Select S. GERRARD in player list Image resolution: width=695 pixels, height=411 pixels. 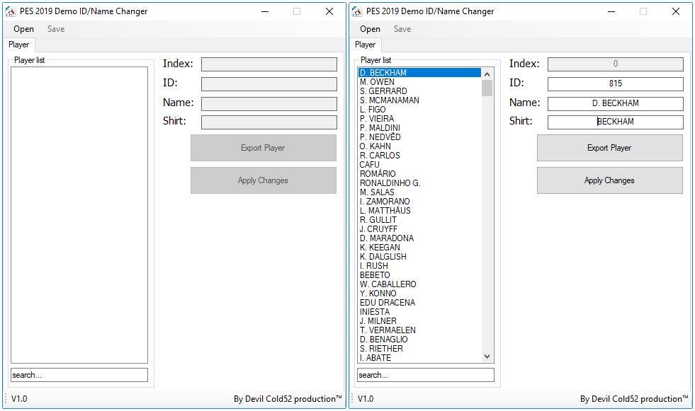point(419,91)
